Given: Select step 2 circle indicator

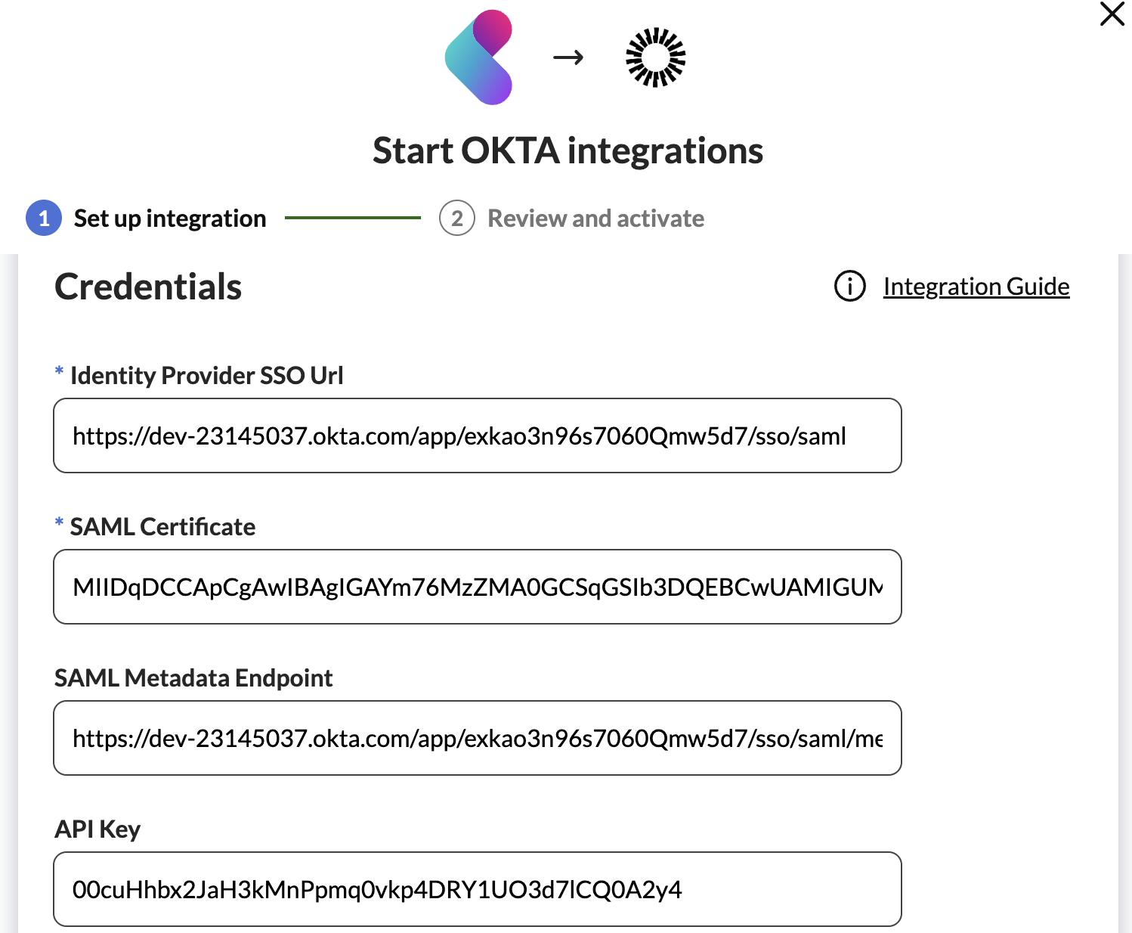Looking at the screenshot, I should coord(456,219).
